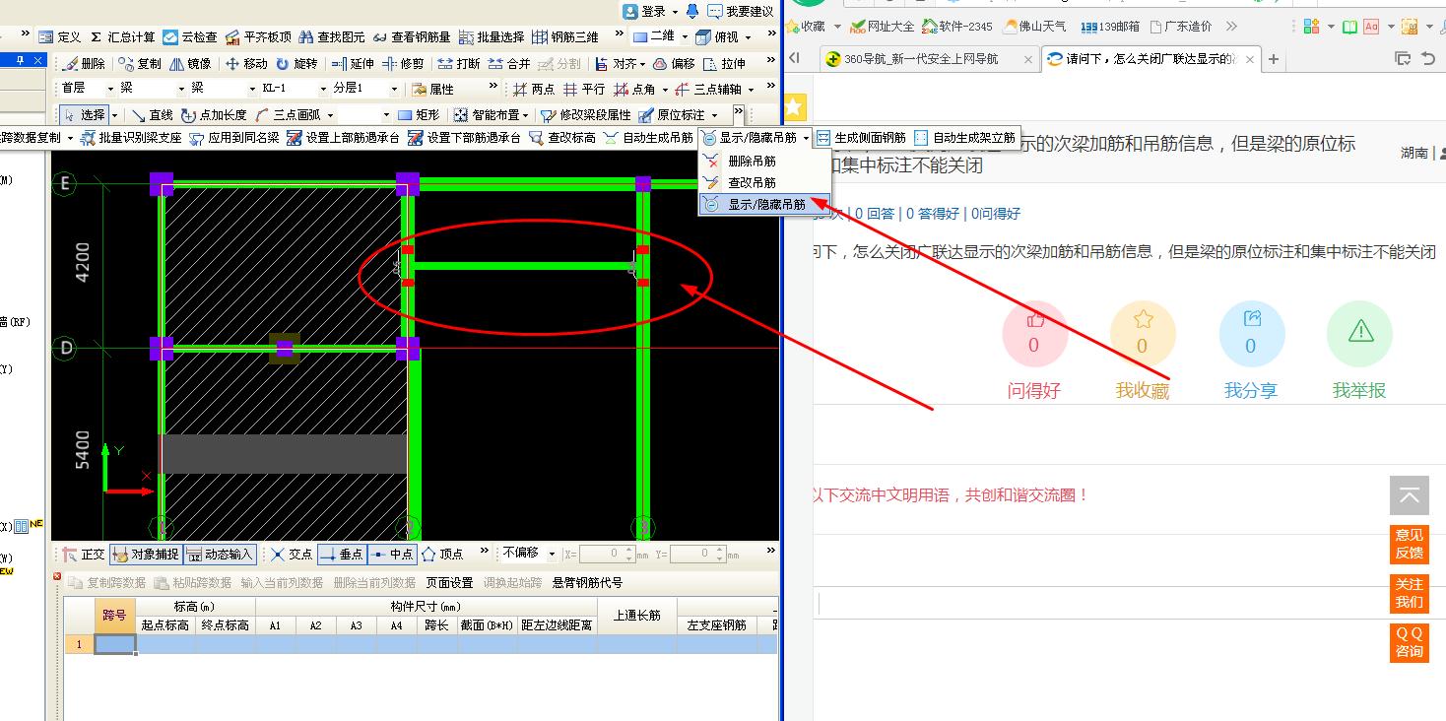Select the 偏移 offset tool
1446x721 pixels.
[x=674, y=63]
